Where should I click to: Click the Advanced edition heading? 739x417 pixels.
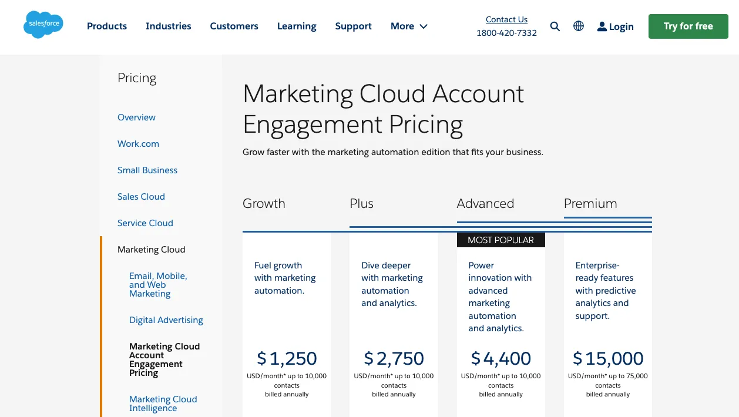pyautogui.click(x=485, y=204)
